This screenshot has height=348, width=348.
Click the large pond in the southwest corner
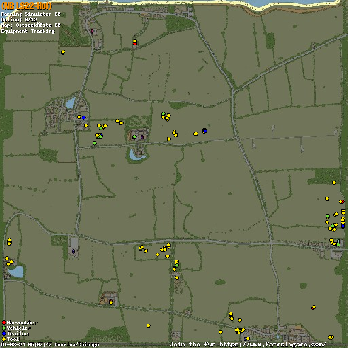tap(16, 272)
